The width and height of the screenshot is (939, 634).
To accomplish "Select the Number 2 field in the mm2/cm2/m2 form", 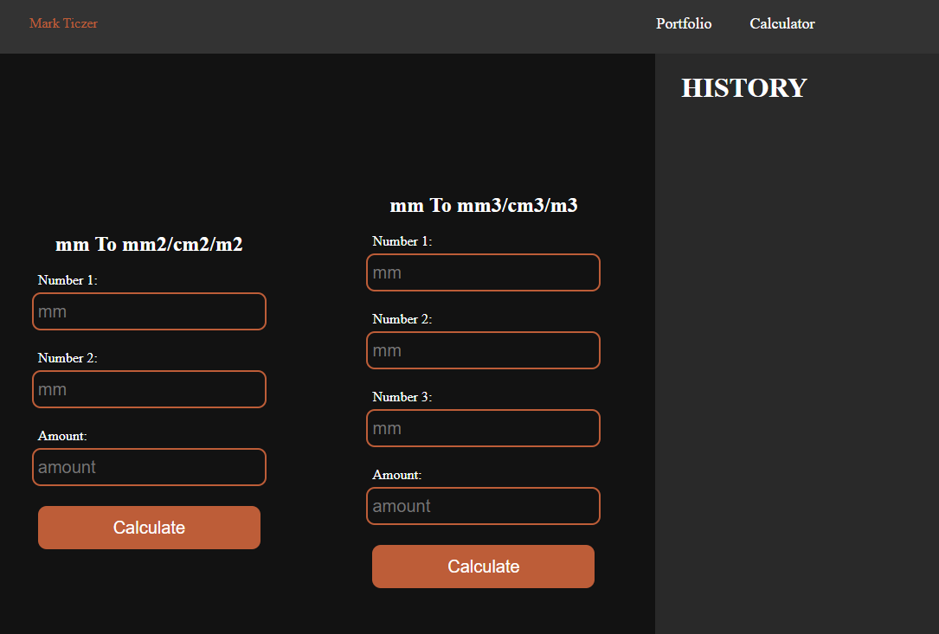I will click(149, 389).
